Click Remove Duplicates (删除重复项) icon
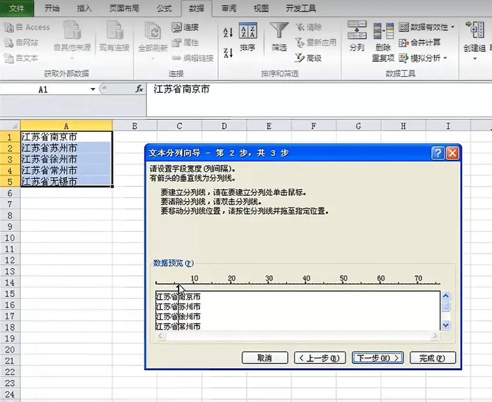This screenshot has width=492, height=402. 383,31
